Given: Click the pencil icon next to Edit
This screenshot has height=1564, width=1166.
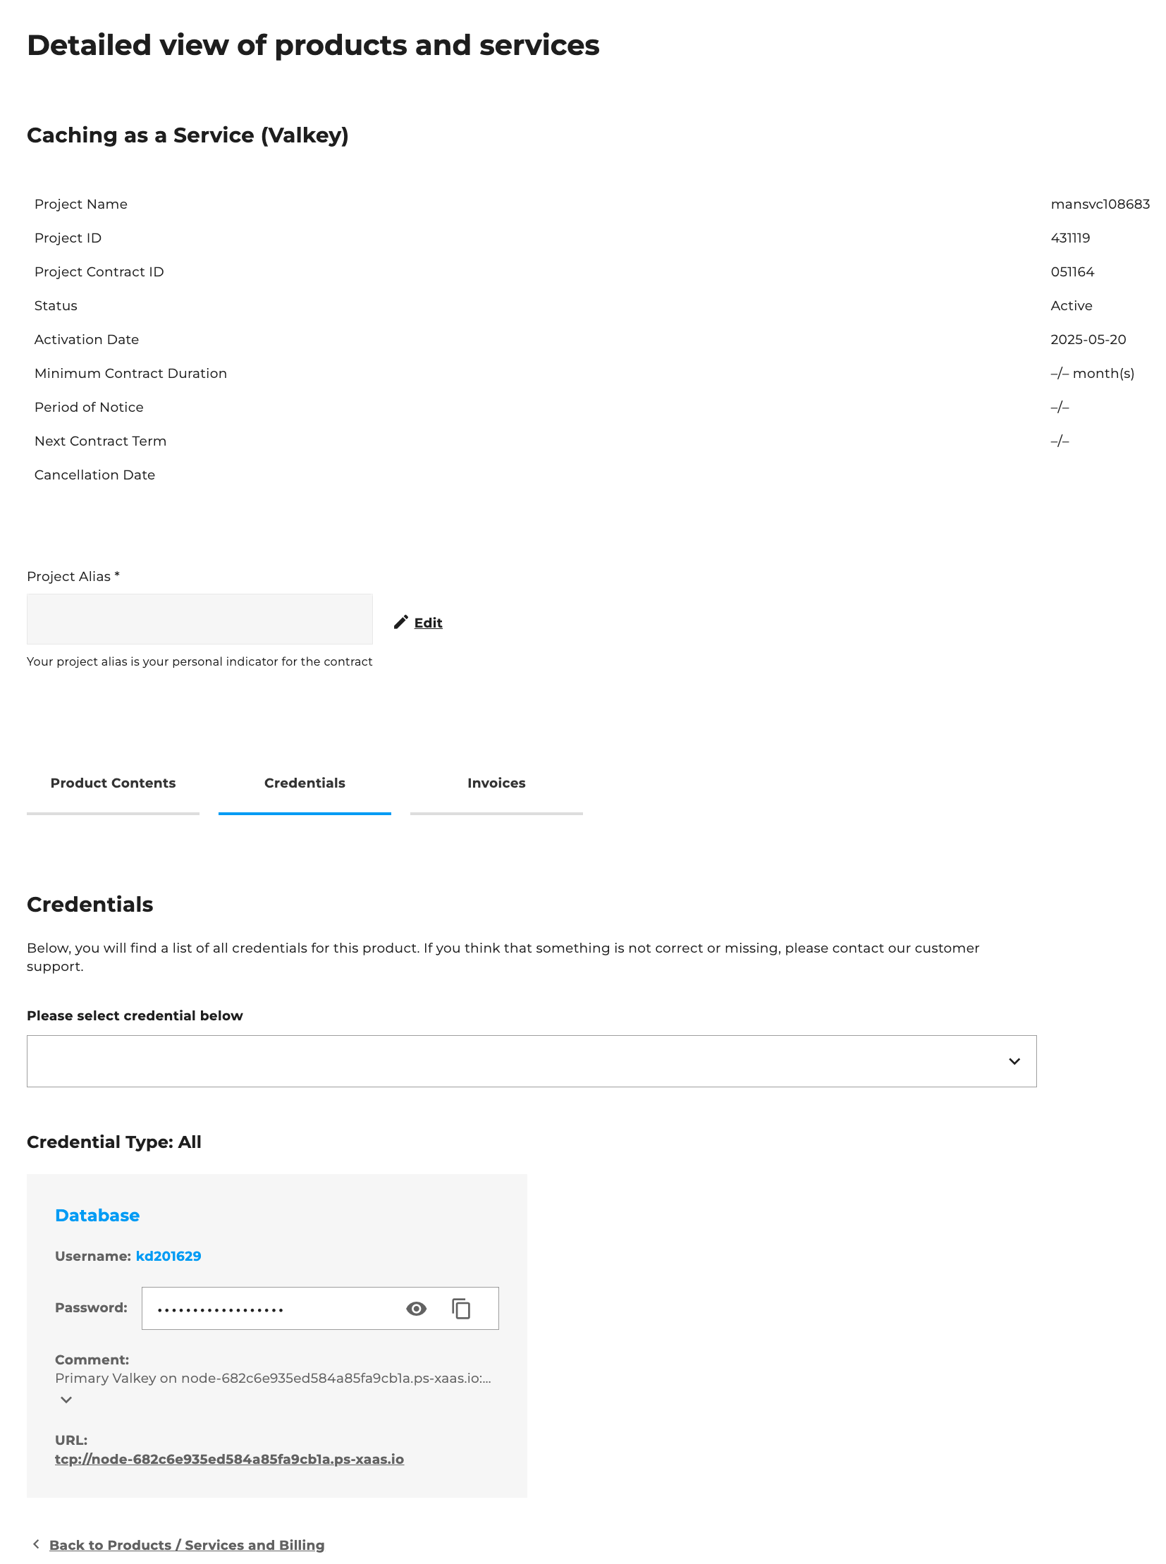Looking at the screenshot, I should coord(401,622).
